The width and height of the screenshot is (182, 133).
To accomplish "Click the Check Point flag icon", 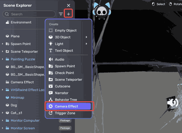I will [51, 73].
